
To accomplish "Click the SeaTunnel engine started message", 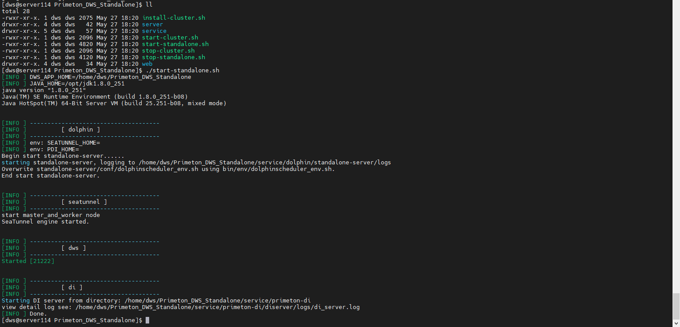I will (x=45, y=222).
